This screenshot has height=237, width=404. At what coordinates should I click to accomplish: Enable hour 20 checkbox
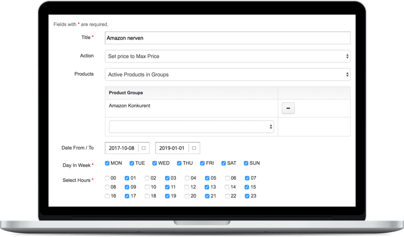[187, 196]
